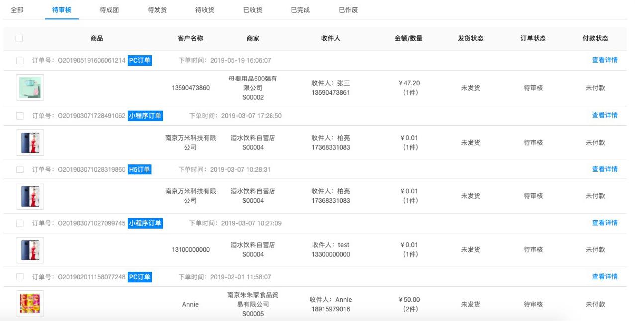Open 查看详情 for order O201902011158077248
The image size is (635, 321).
(x=604, y=277)
